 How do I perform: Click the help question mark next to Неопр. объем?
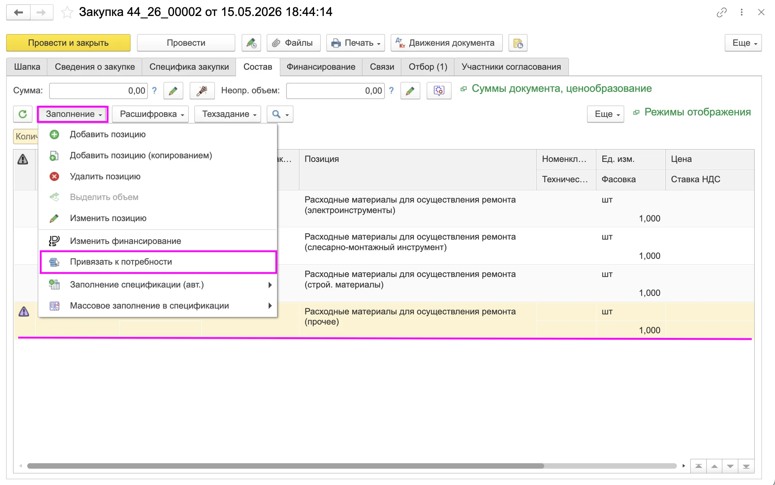click(x=391, y=91)
